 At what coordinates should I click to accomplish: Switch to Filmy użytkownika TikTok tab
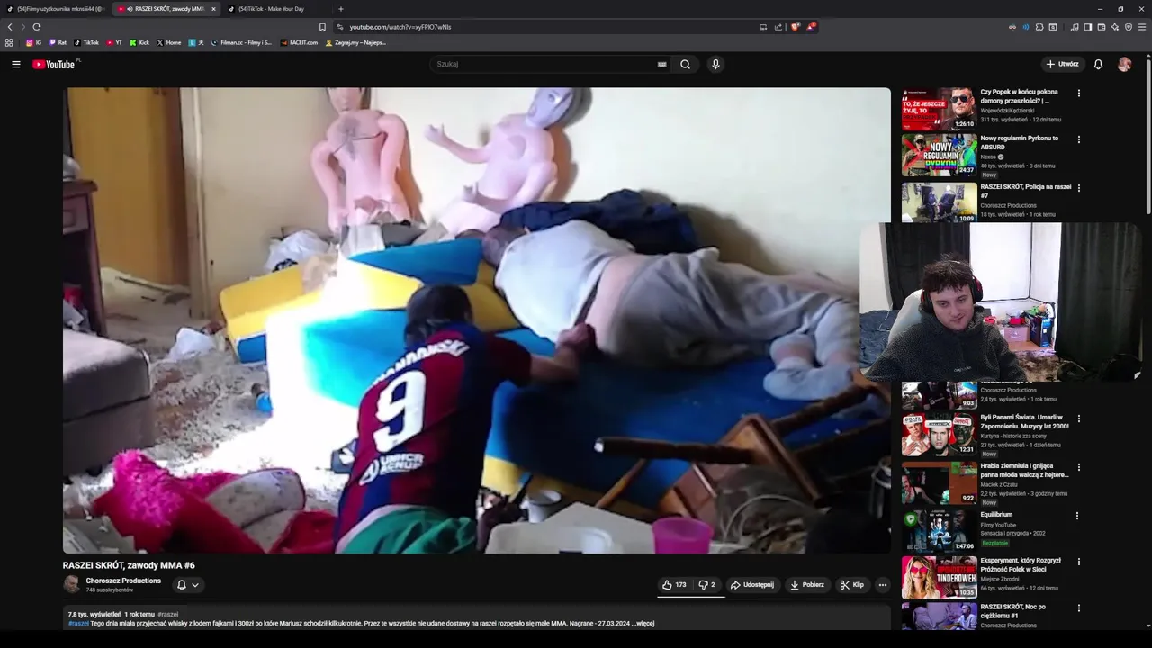(56, 9)
